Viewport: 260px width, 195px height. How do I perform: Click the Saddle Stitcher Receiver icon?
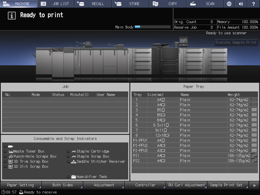(x=73, y=161)
